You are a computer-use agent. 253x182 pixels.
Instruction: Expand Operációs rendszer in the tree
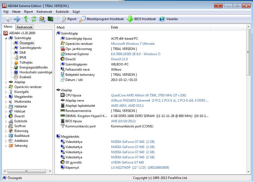pyautogui.click(x=6, y=87)
